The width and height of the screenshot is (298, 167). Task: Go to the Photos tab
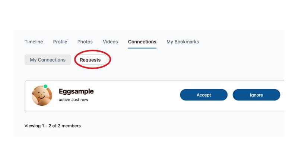coord(85,42)
